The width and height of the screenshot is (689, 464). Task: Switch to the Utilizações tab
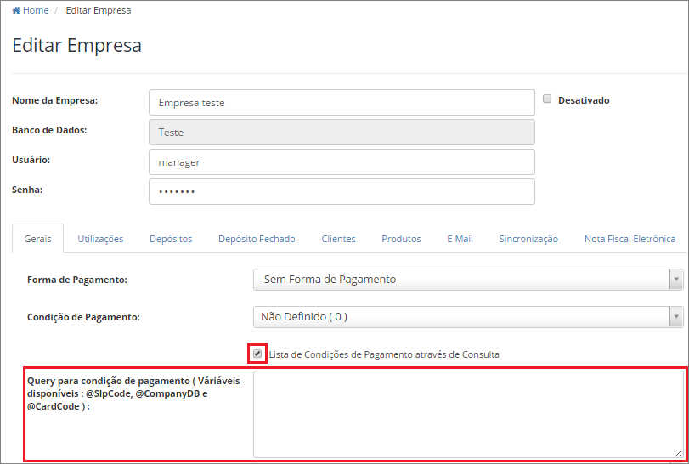tap(100, 239)
